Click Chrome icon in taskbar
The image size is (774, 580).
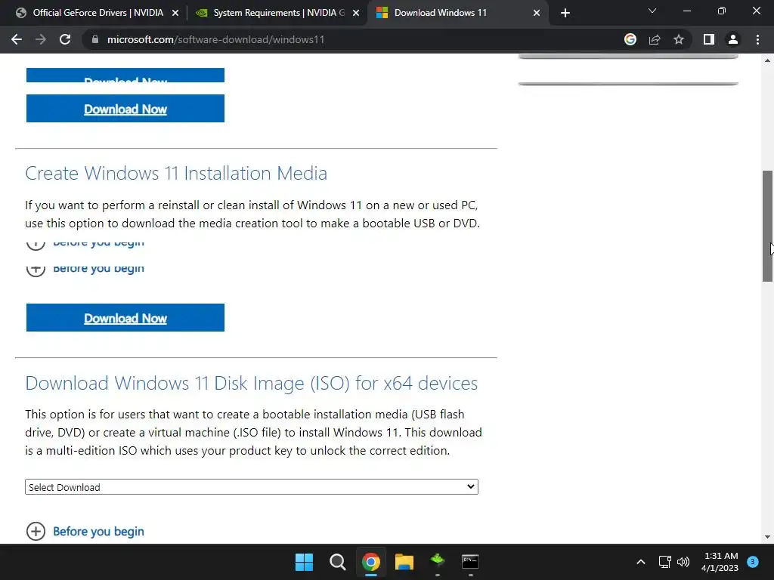point(370,562)
